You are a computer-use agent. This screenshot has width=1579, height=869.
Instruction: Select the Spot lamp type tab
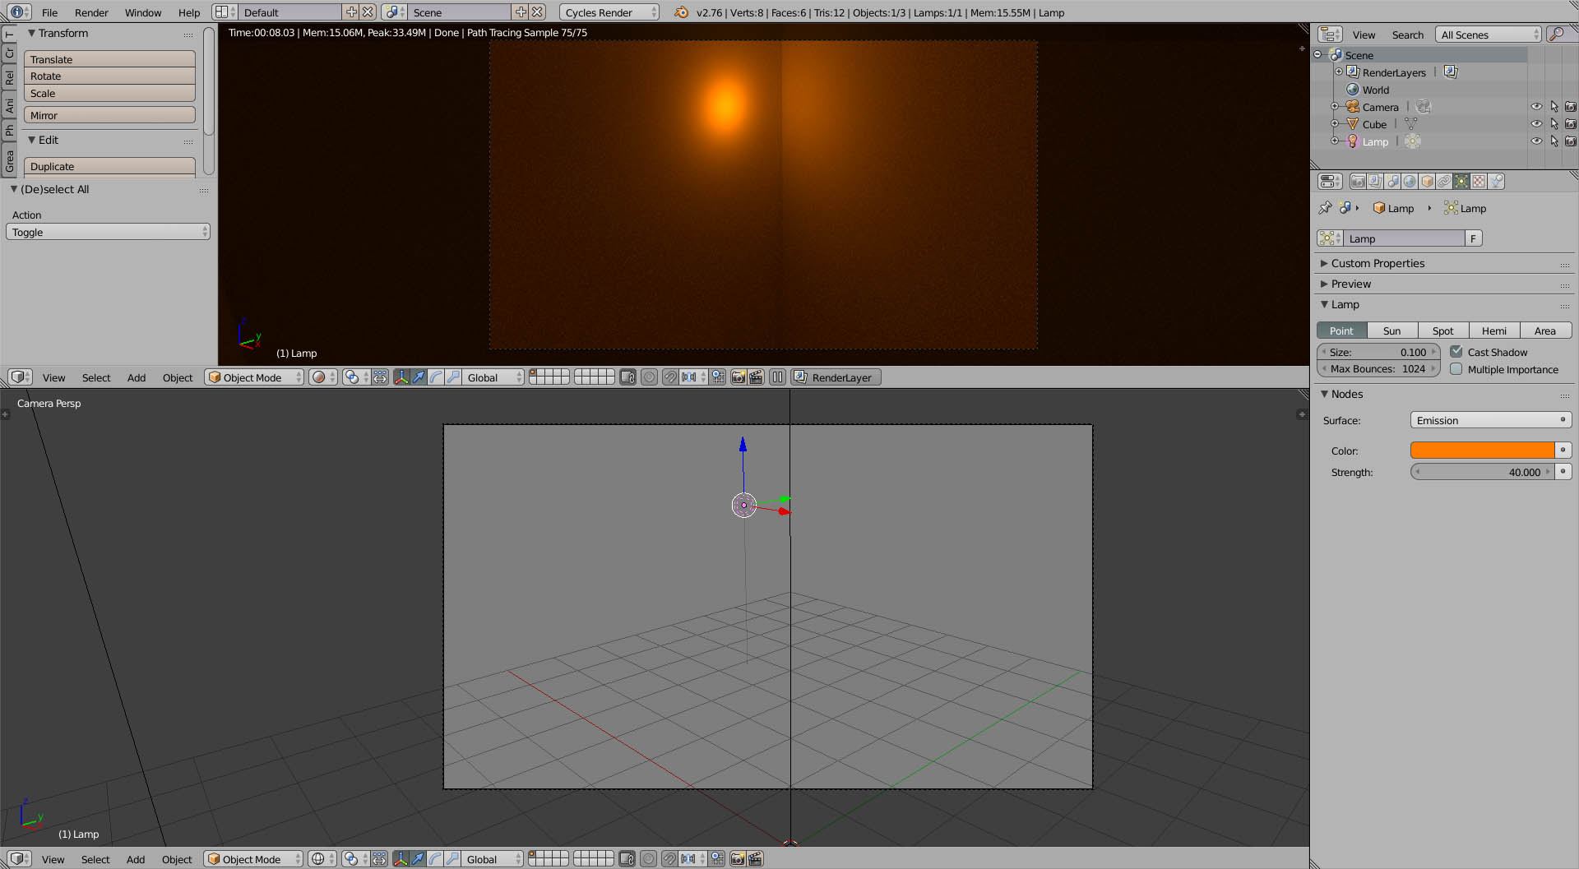click(1442, 330)
